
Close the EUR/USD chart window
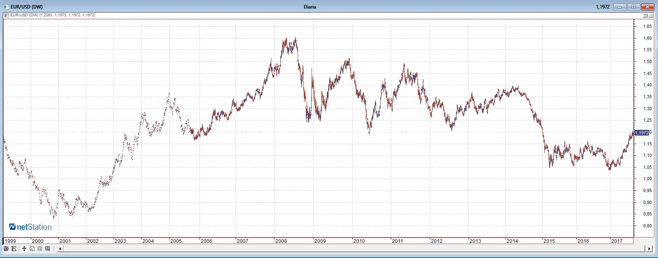(x=648, y=7)
